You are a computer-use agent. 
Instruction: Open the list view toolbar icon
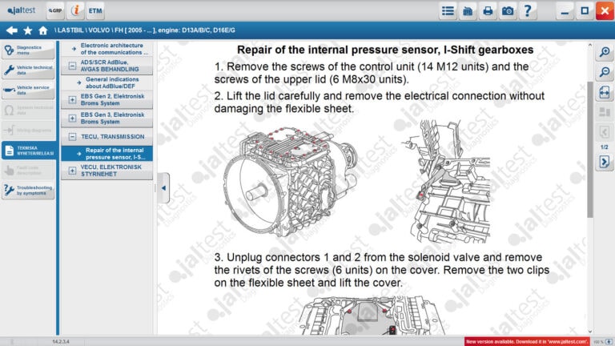pyautogui.click(x=448, y=10)
